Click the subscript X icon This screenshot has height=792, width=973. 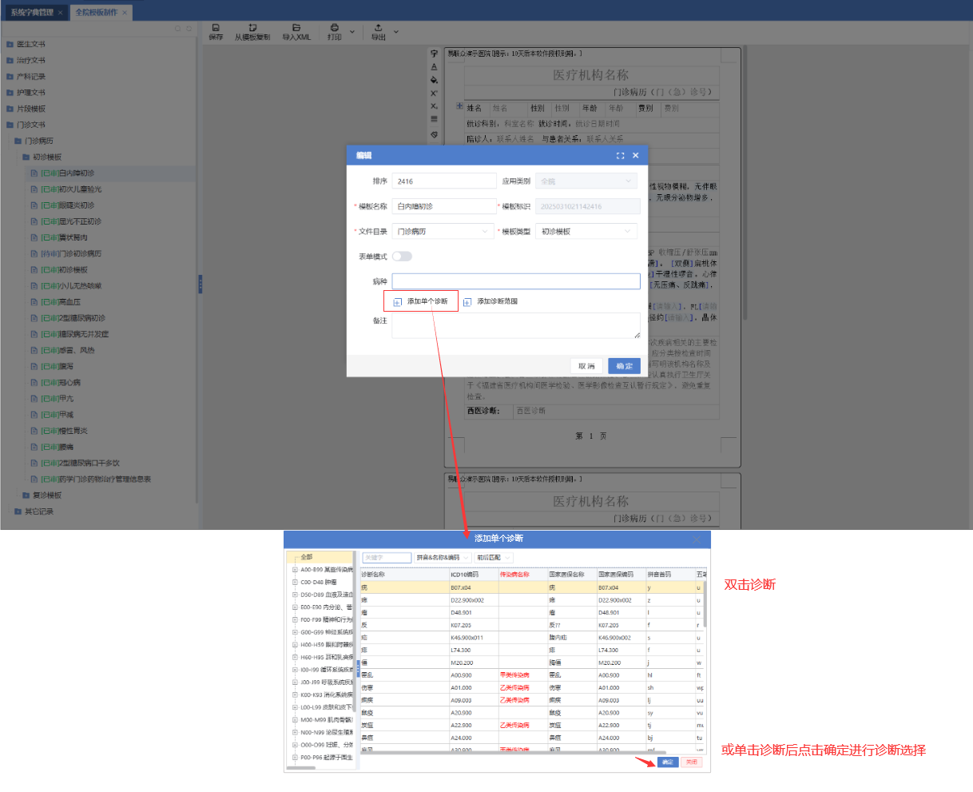[434, 106]
